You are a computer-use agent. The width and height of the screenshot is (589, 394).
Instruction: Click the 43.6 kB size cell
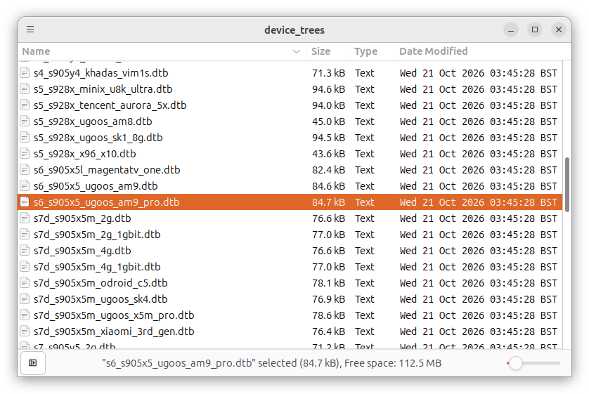point(328,154)
